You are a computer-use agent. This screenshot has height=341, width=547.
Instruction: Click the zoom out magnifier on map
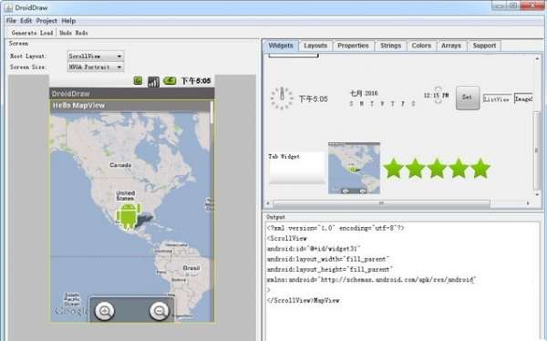160,311
